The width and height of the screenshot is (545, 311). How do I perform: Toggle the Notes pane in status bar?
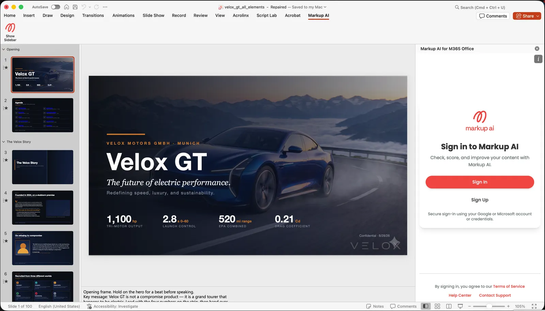pos(375,306)
